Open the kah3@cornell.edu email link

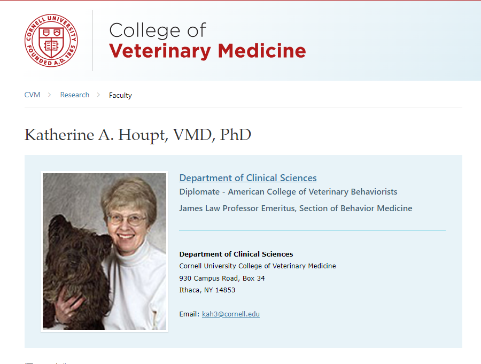pyautogui.click(x=231, y=314)
